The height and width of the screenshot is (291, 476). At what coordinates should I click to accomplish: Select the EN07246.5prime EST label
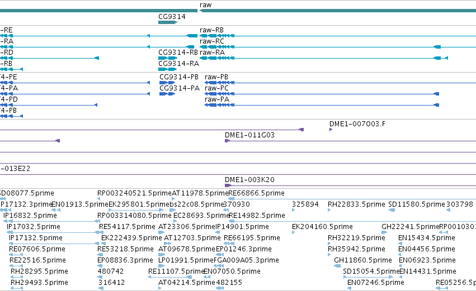[x=376, y=283]
